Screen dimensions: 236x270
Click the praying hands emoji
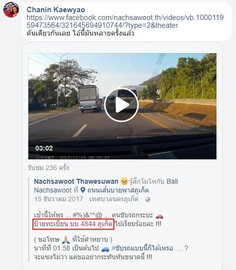pyautogui.click(x=66, y=239)
